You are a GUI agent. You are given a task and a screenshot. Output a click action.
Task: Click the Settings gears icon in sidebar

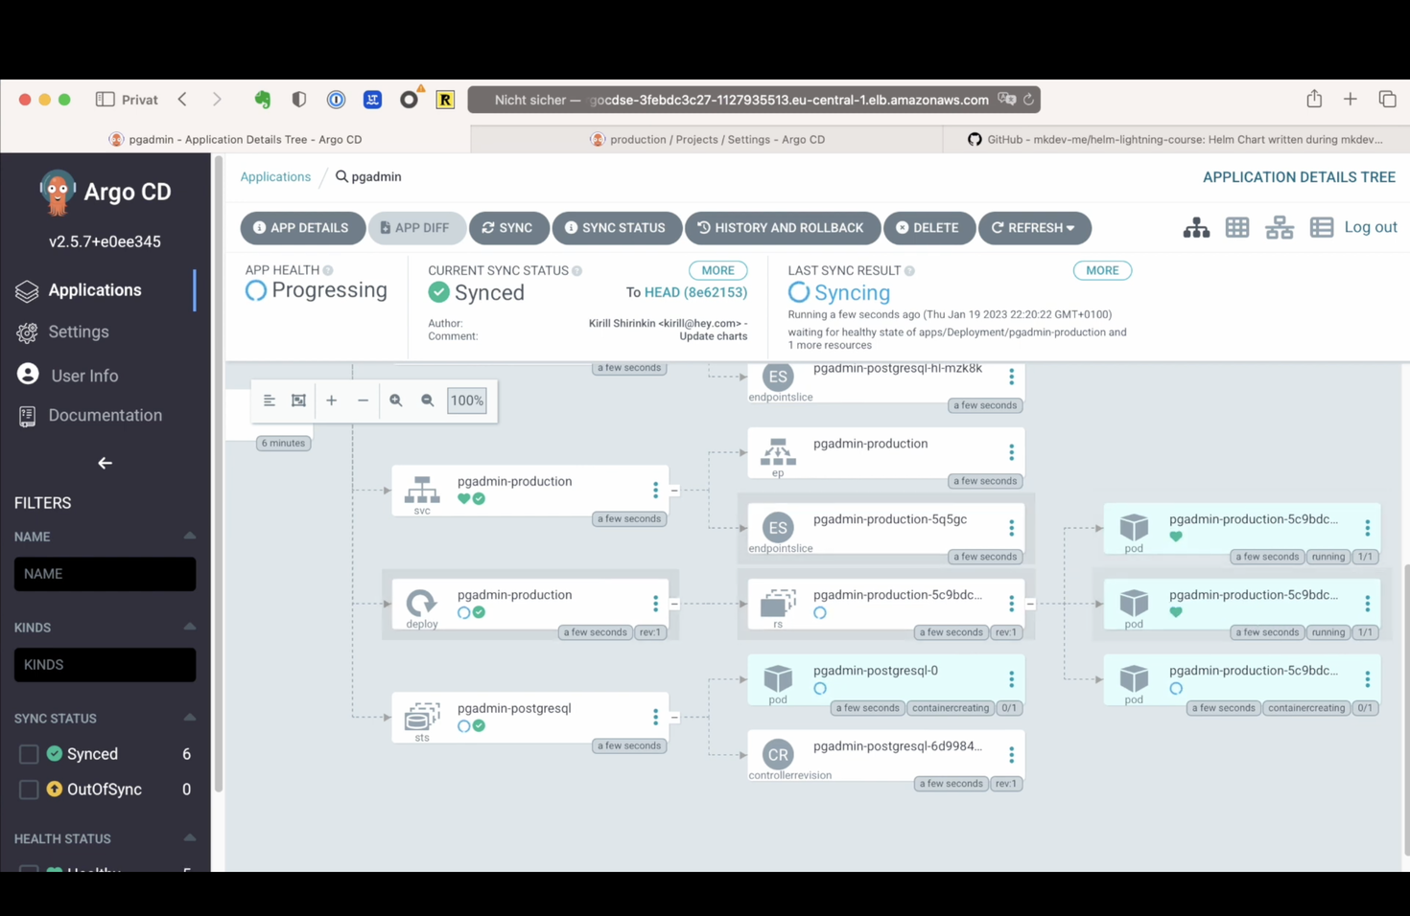click(27, 332)
